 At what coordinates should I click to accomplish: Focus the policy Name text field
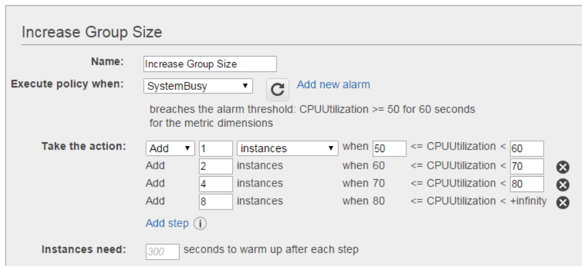210,64
